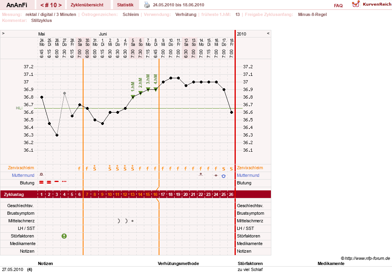392x279 pixels.
Task: Click the Muttermund symbol on cycle day 1
Action: 42,174
